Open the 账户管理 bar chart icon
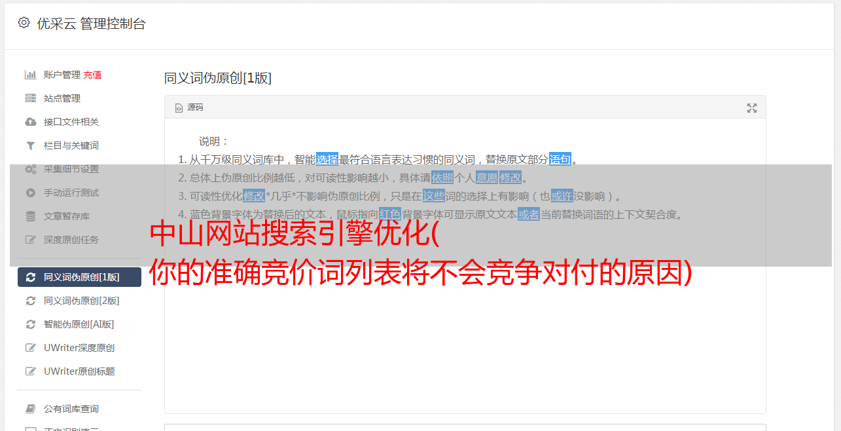This screenshot has height=431, width=841. (x=31, y=75)
